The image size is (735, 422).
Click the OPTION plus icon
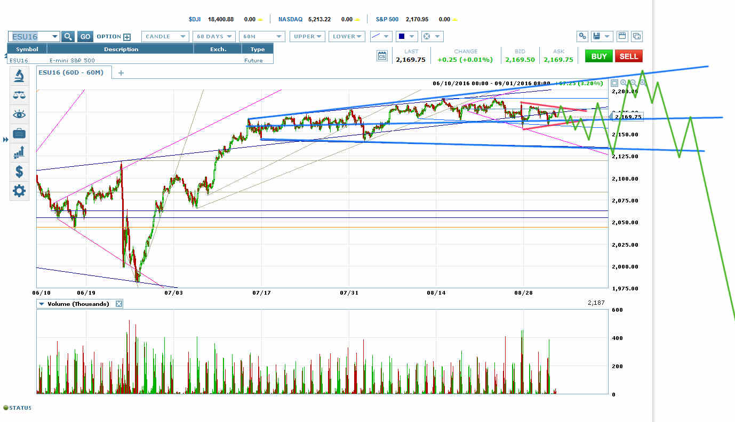[x=127, y=37]
